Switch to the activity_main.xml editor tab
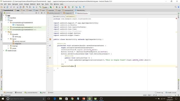Image resolution: width=180 pixels, height=101 pixels. pyautogui.click(x=54, y=13)
